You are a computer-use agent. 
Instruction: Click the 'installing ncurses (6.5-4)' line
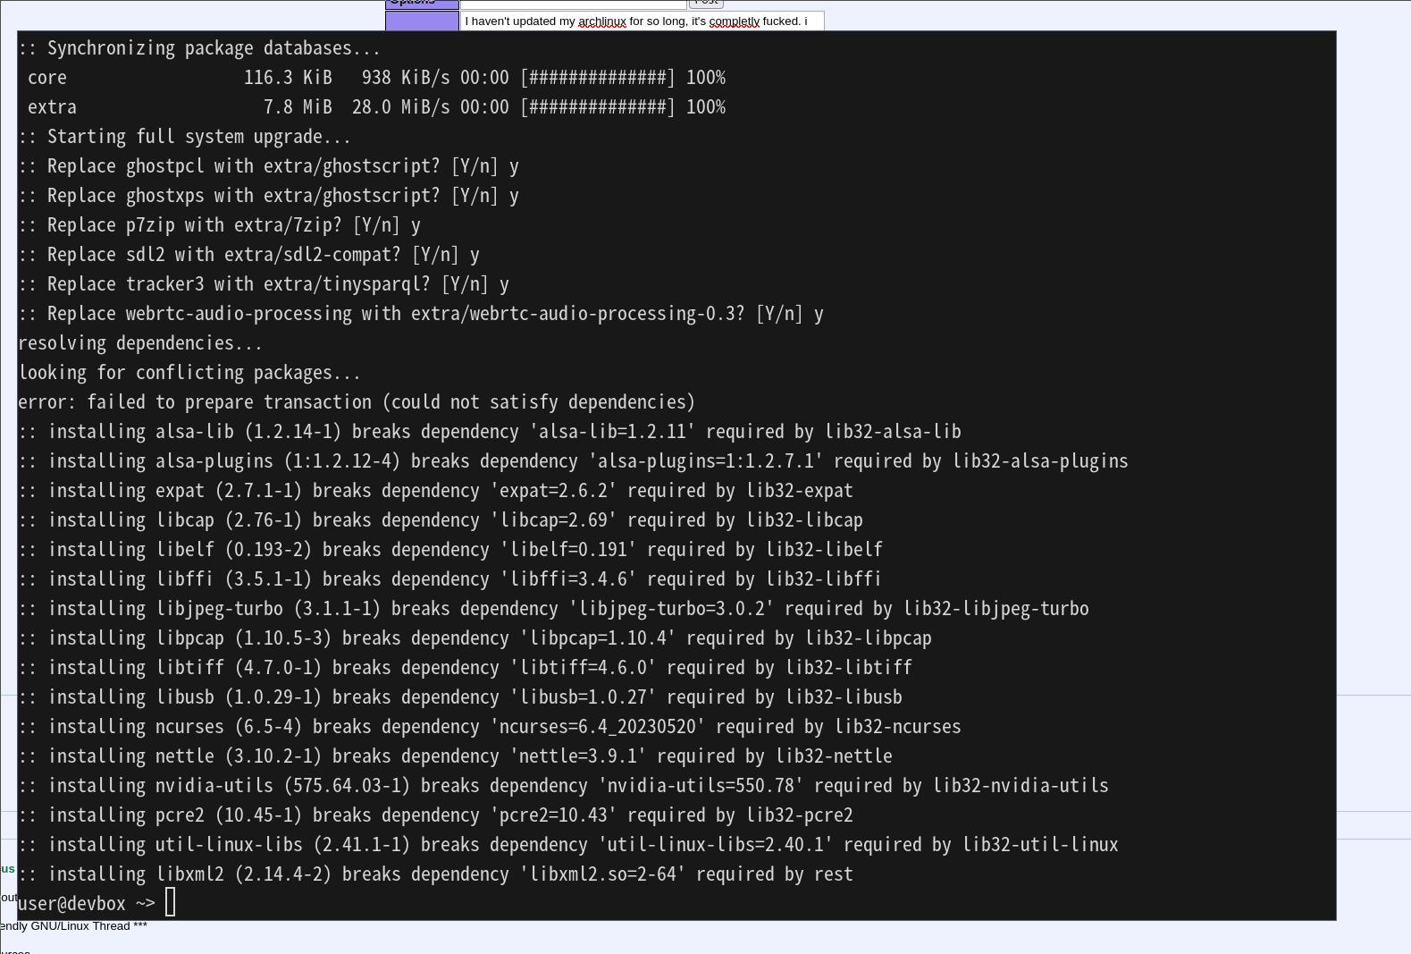(x=490, y=727)
